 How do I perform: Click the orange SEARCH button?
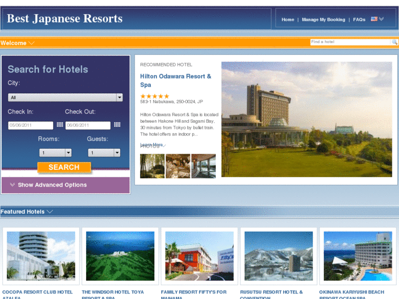[64, 167]
